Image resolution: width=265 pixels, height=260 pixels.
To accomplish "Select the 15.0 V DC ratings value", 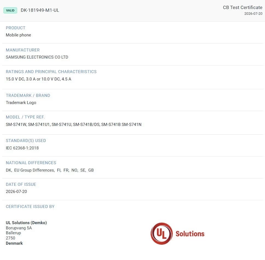I will tap(39, 79).
